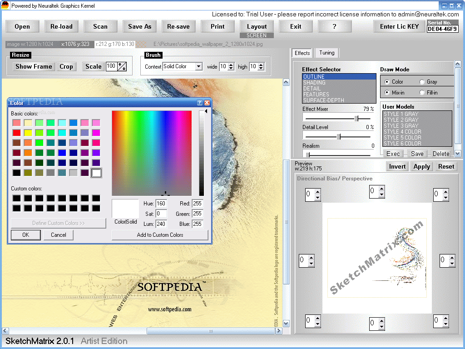Select FEATURES effect

[339, 95]
